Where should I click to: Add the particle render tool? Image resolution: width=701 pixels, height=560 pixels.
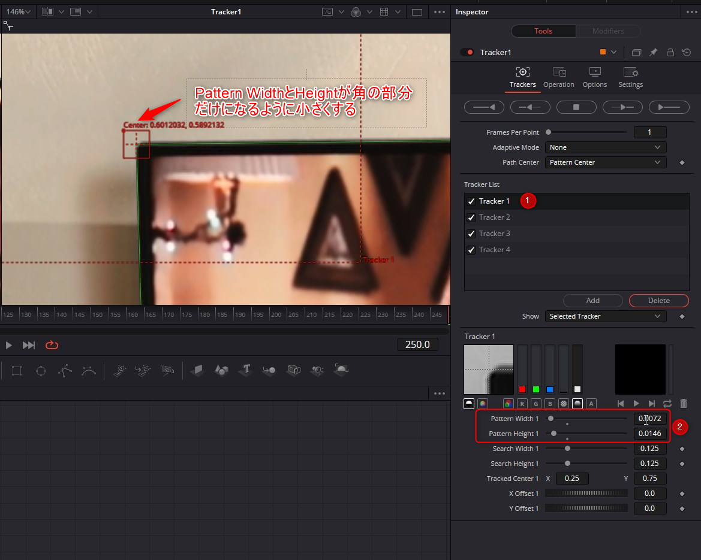pyautogui.click(x=167, y=370)
